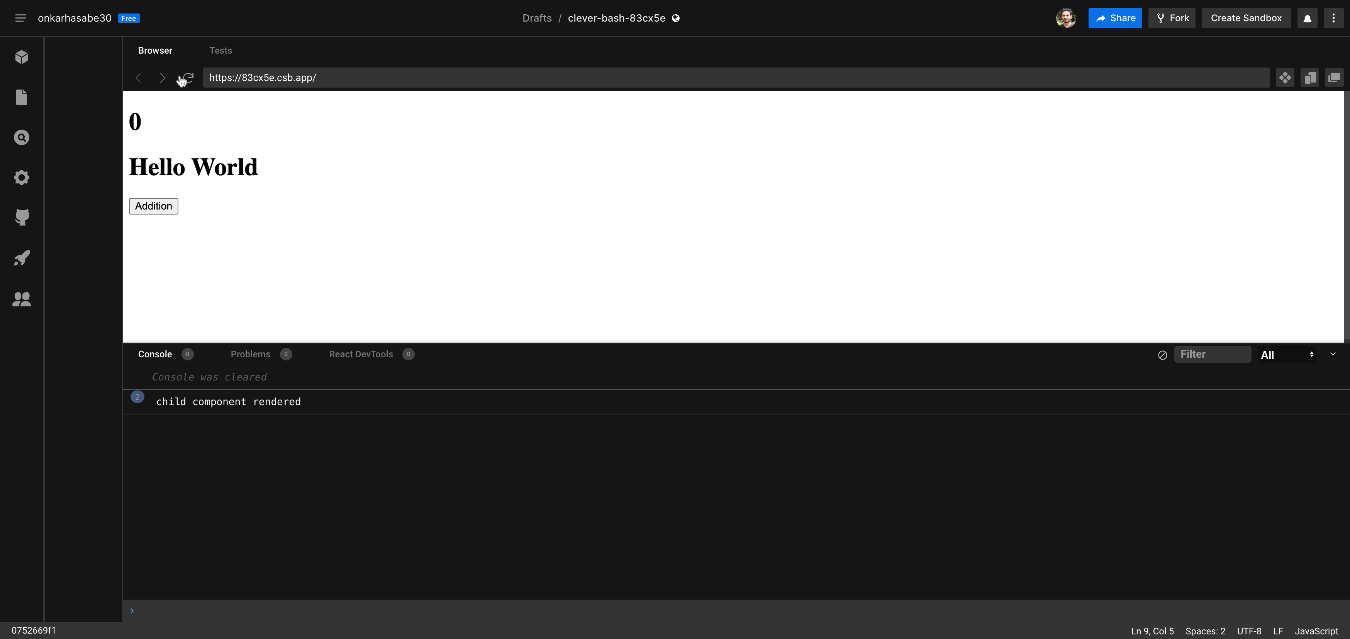Refresh the preview browser
1350x639 pixels.
[x=189, y=78]
